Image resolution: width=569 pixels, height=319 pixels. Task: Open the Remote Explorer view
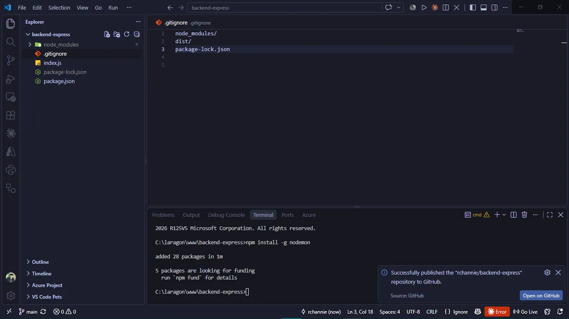click(11, 97)
